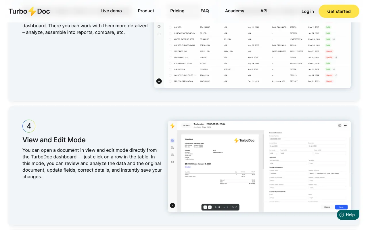Tick the checkbox for ONLINE SAS row

[x=170, y=69]
